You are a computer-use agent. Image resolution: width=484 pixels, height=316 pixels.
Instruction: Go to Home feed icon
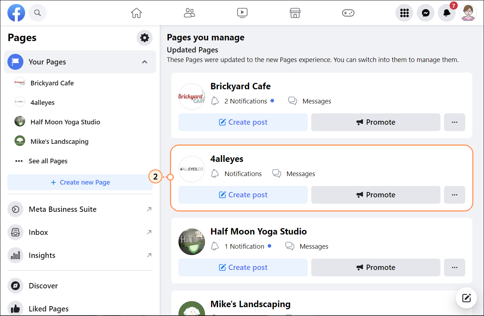(136, 13)
